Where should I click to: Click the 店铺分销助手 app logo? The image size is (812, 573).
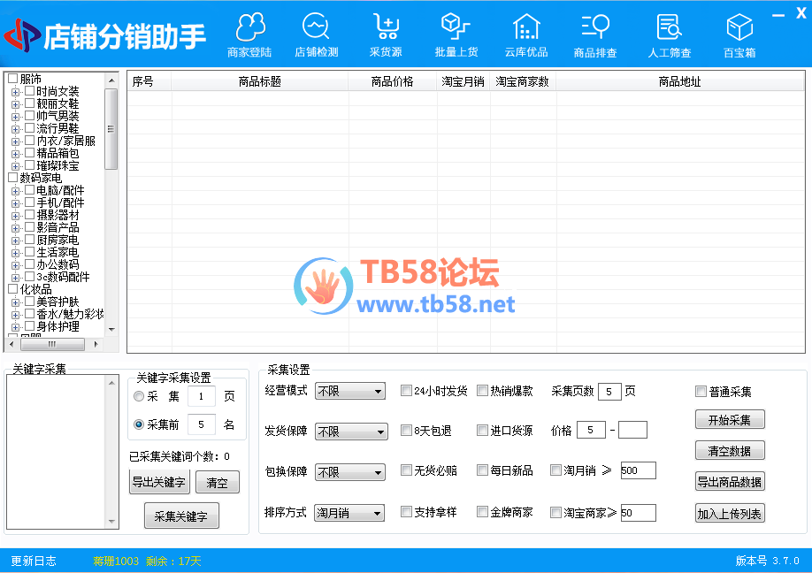105,35
